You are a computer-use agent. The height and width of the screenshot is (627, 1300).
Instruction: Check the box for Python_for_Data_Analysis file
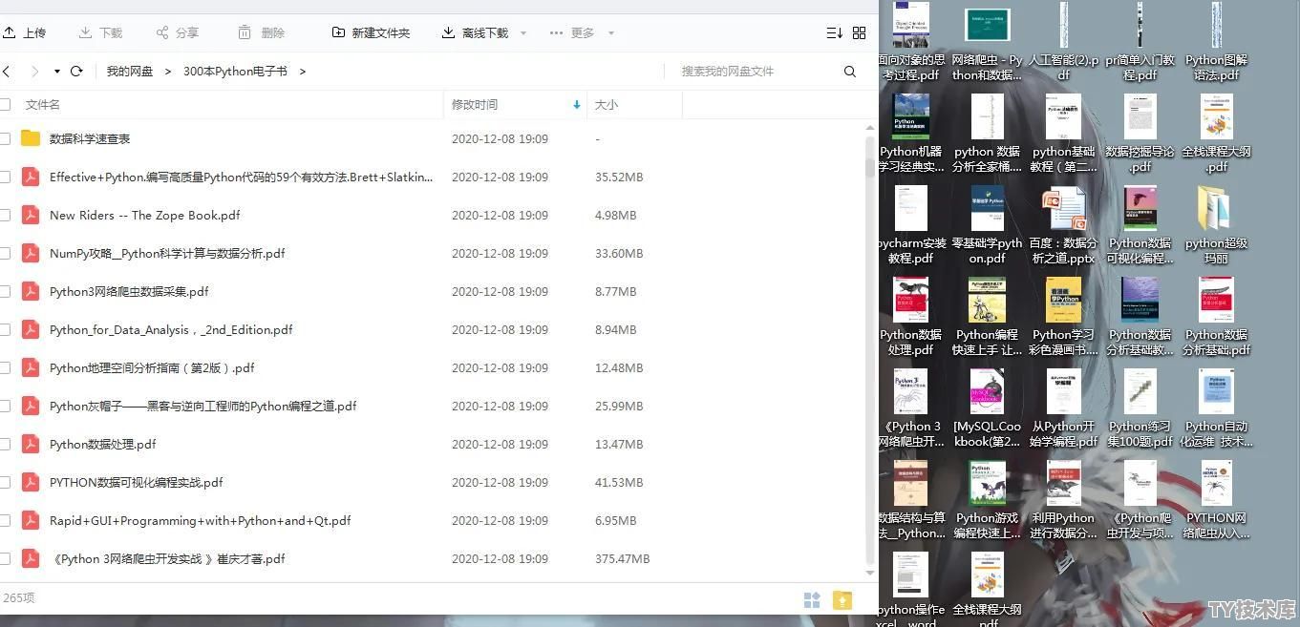tap(5, 329)
